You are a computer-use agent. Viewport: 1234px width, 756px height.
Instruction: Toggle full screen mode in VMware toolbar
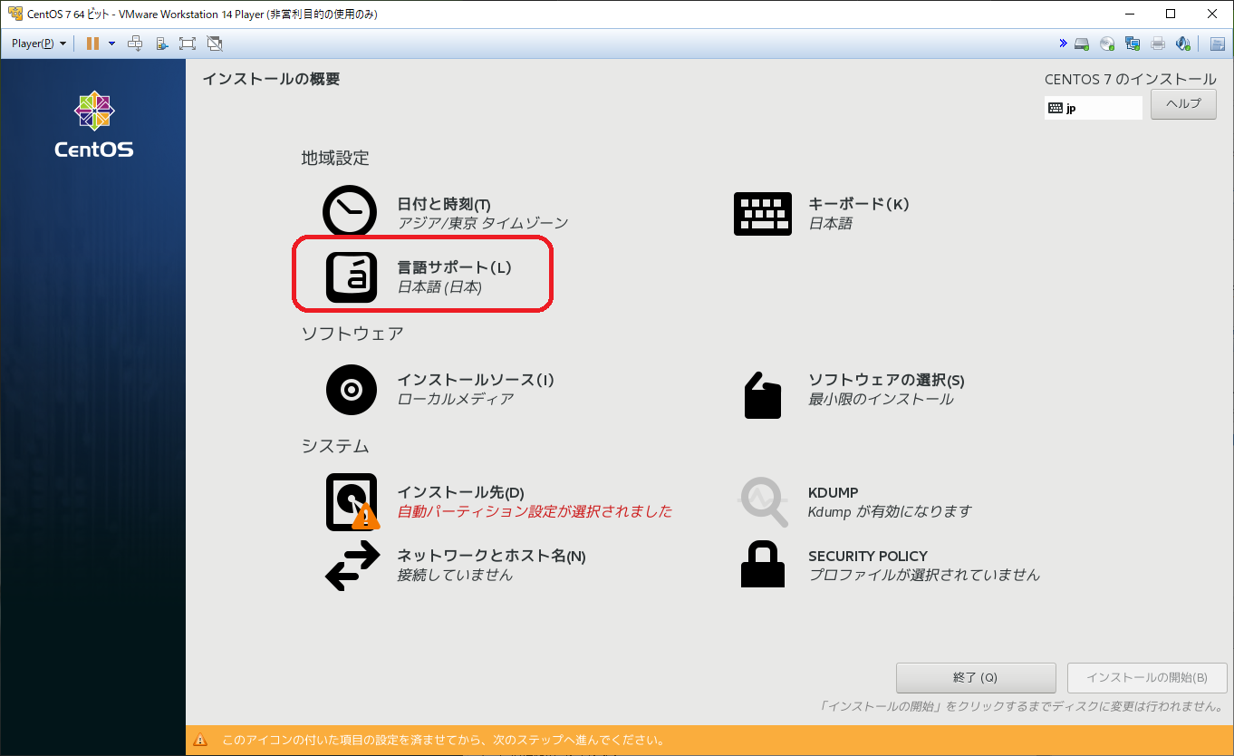coord(187,43)
